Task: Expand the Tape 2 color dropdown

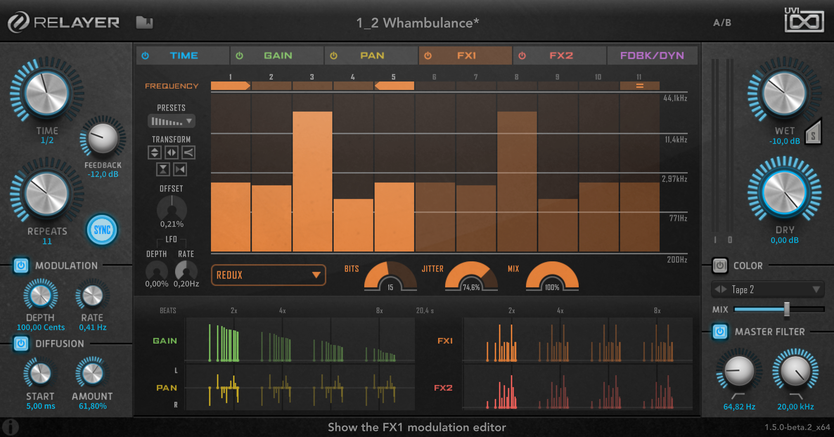Action: (816, 289)
